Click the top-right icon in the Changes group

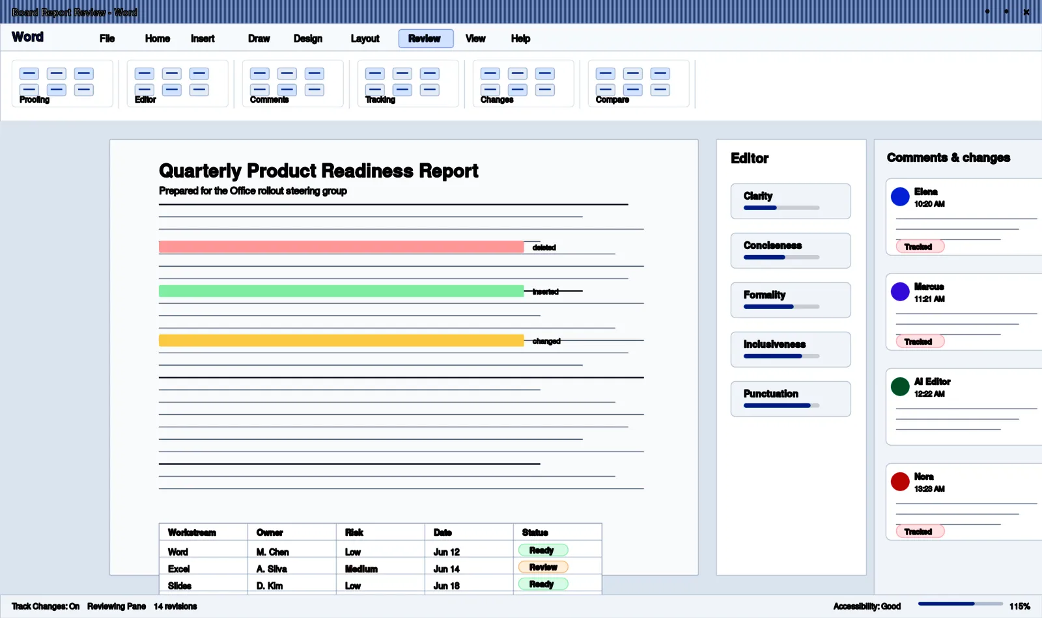point(545,74)
